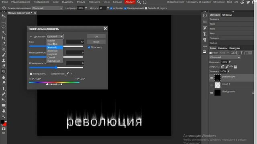257x144 pixels.
Task: Open Сообщить об ошибке link
Action: pyautogui.click(x=198, y=2)
